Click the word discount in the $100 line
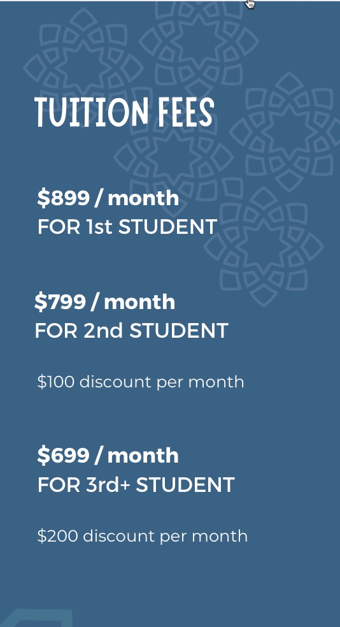The height and width of the screenshot is (627, 340). coord(115,382)
